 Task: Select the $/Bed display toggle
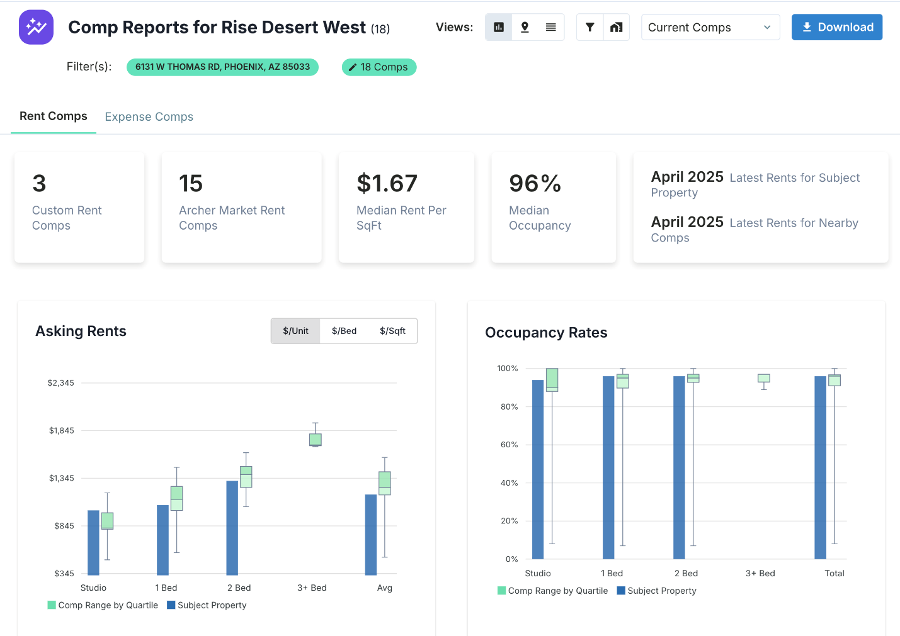(344, 330)
